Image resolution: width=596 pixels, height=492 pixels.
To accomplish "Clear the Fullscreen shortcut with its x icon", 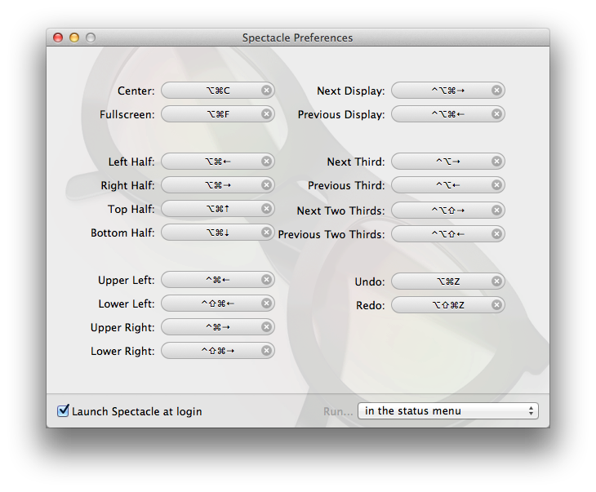I will 266,114.
